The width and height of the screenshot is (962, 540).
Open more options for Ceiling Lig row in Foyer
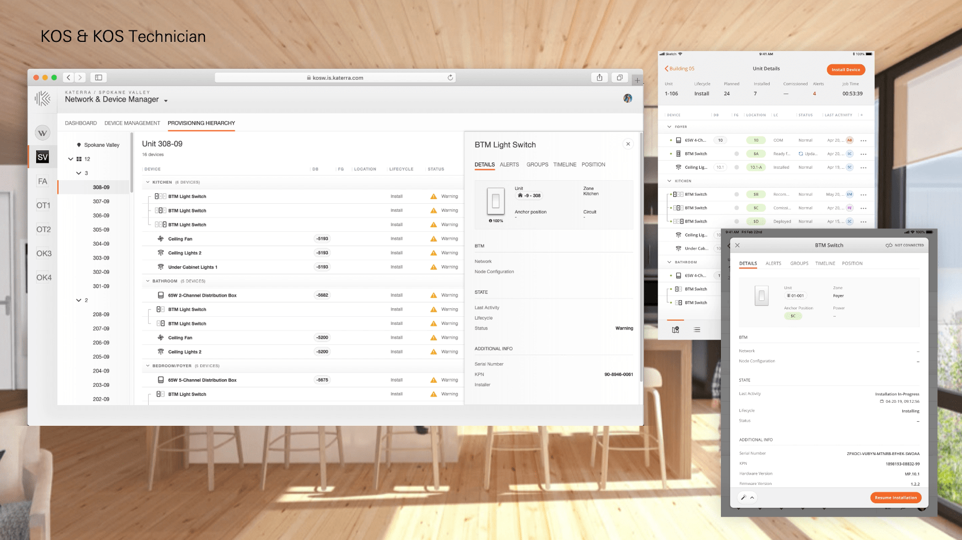pos(863,168)
